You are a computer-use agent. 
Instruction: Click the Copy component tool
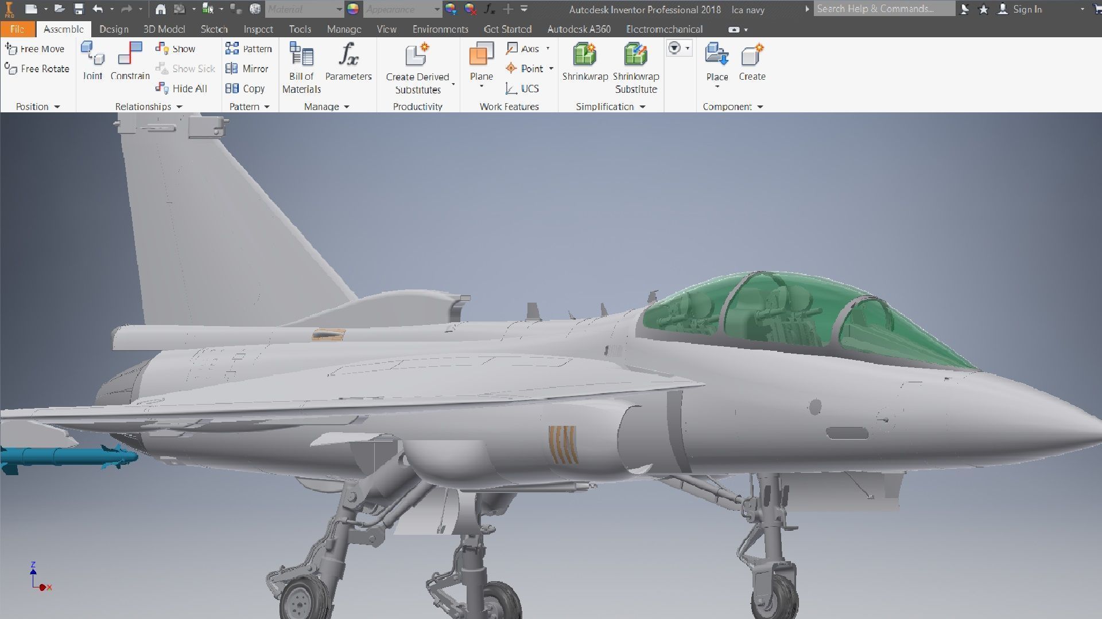(245, 88)
